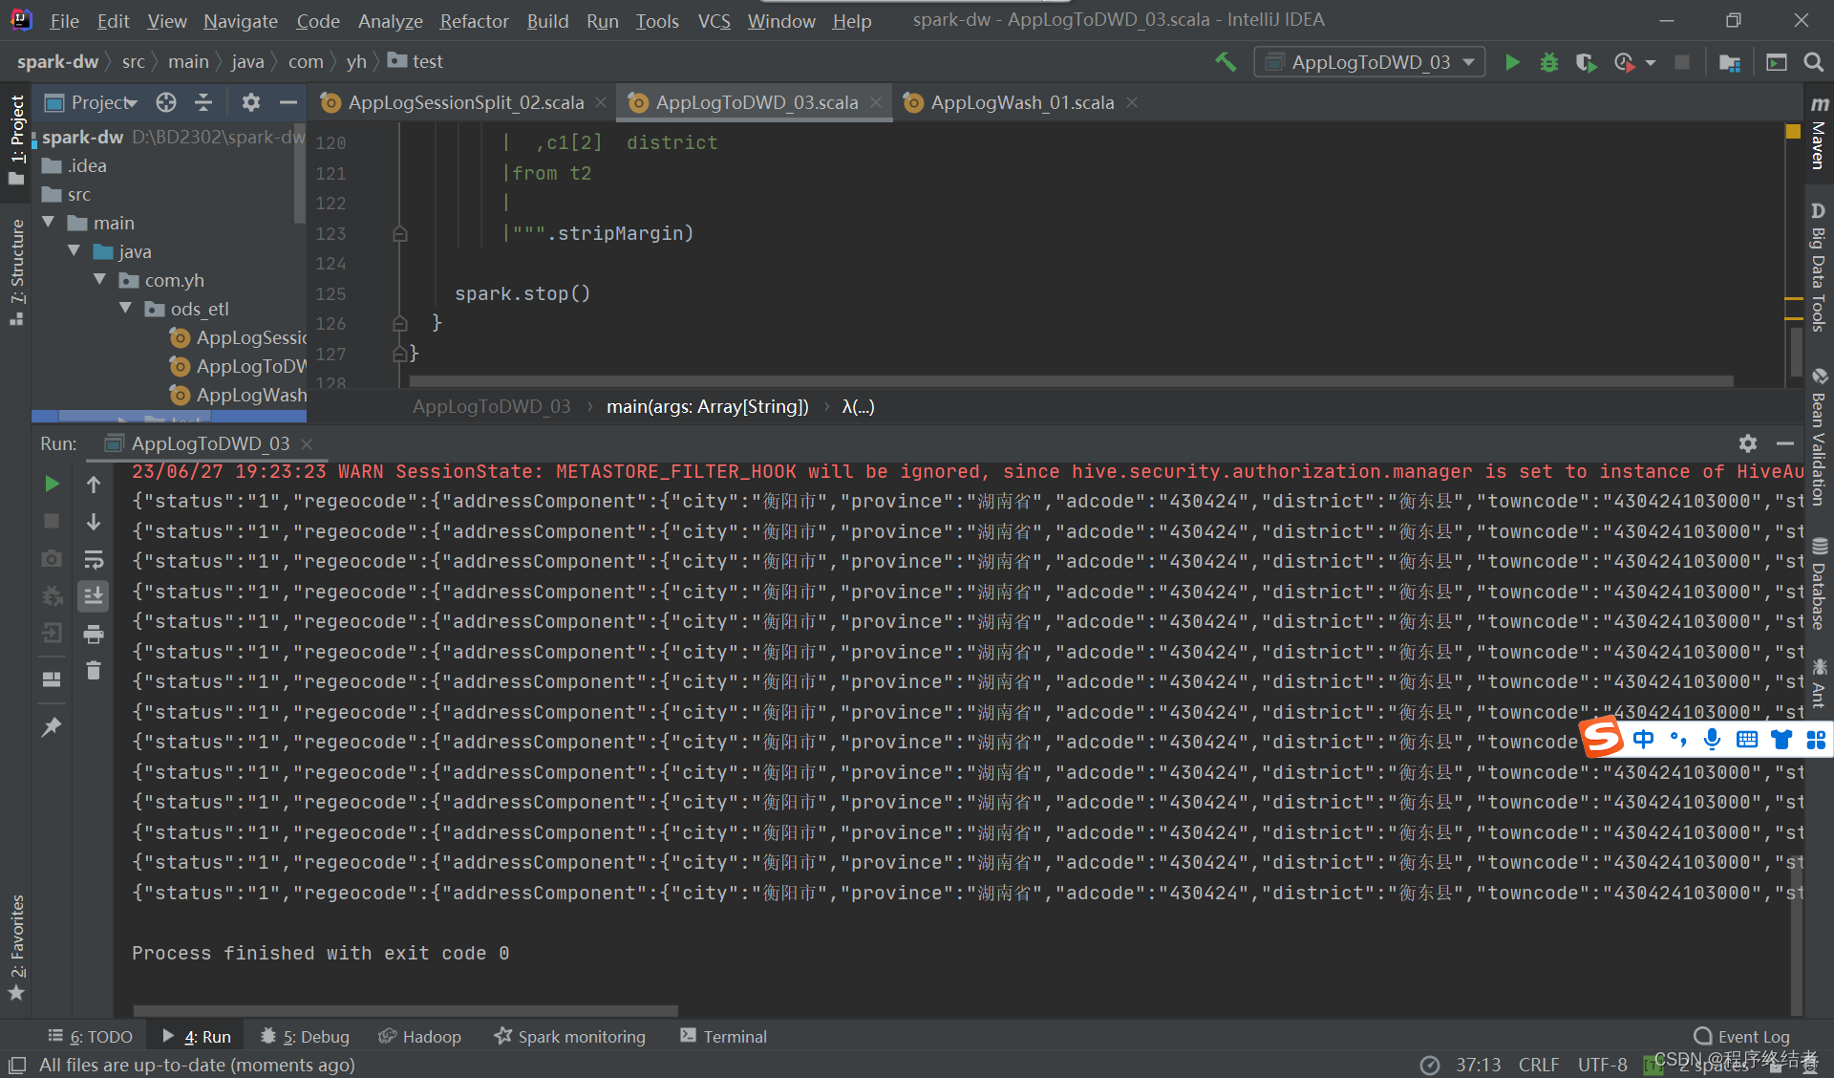Open the Hadoop tool window

(x=419, y=1036)
